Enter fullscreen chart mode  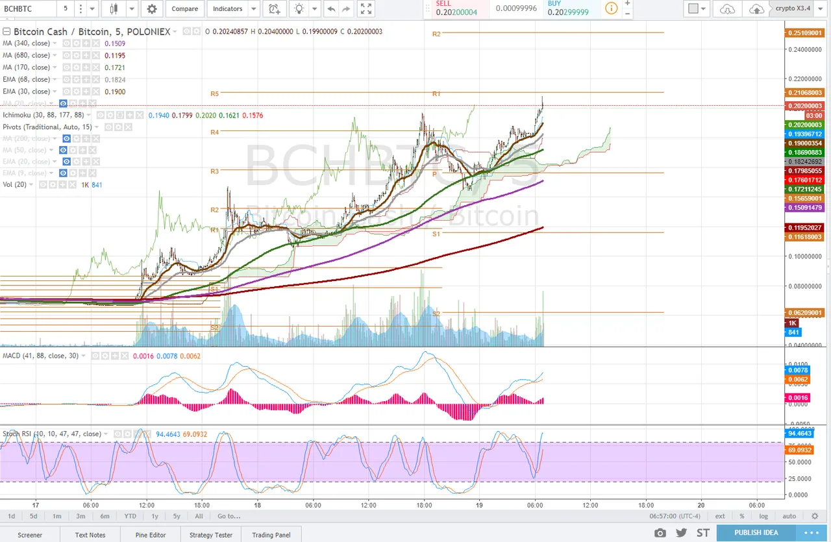366,9
